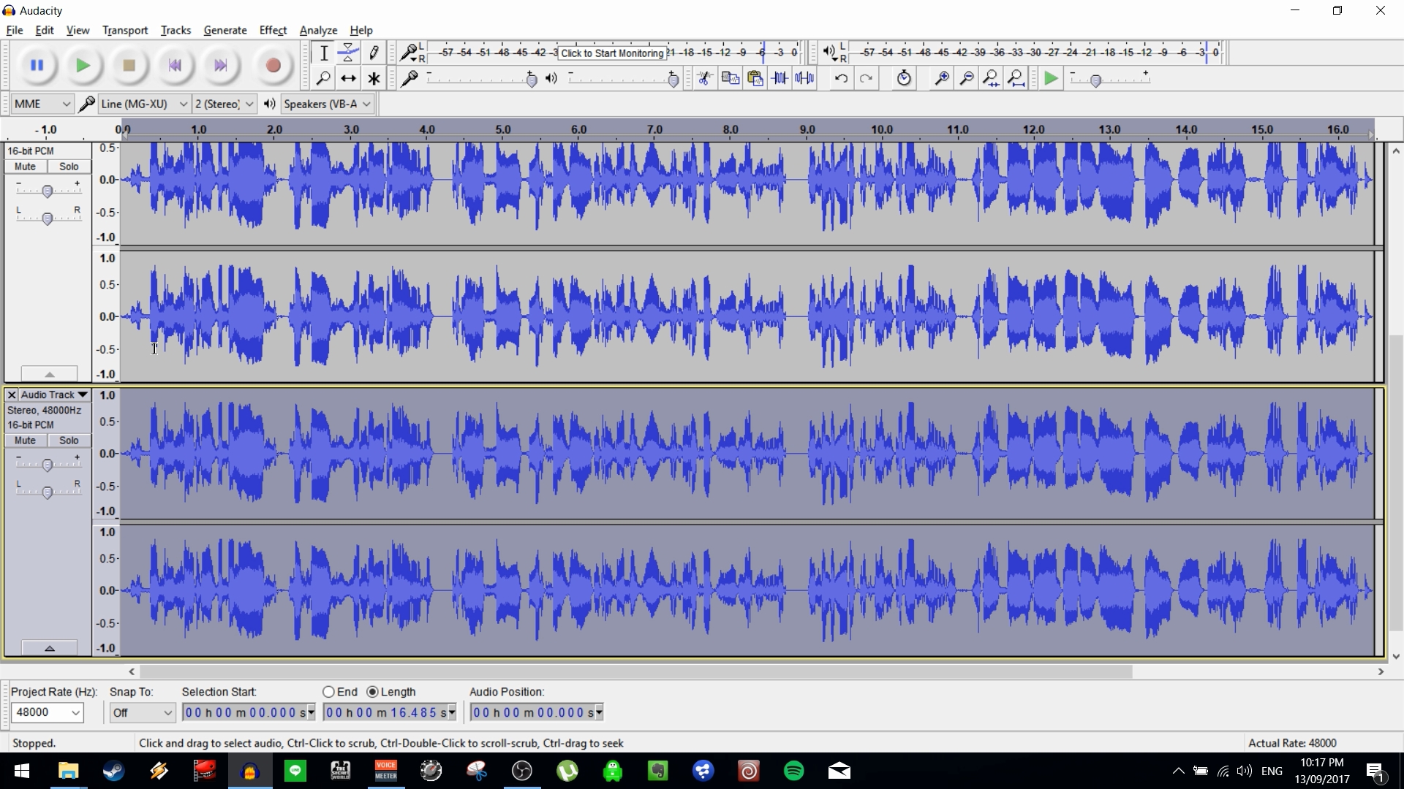This screenshot has width=1404, height=789.
Task: Open the Audio Track name dropdown menu
Action: tap(55, 394)
